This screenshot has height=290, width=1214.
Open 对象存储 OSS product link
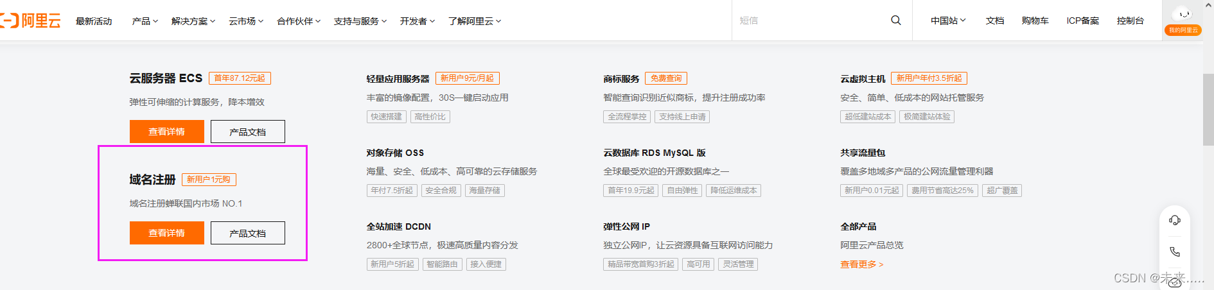(395, 153)
